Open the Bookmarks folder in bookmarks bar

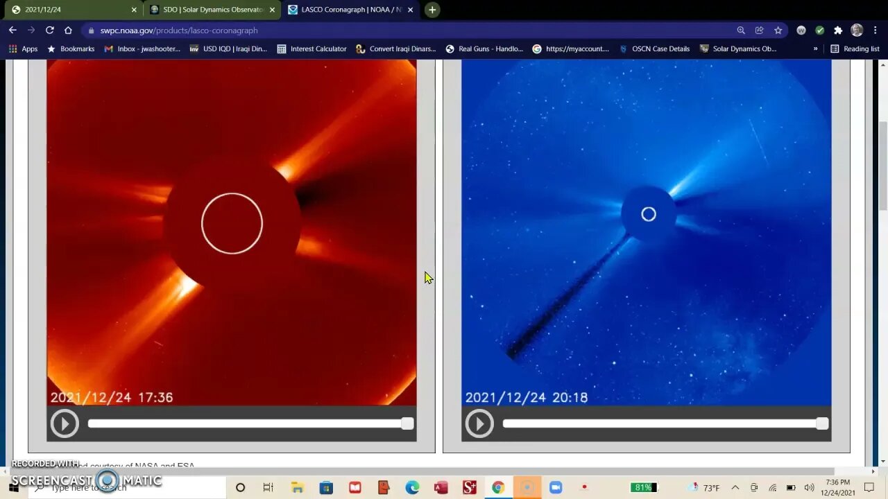(71, 49)
